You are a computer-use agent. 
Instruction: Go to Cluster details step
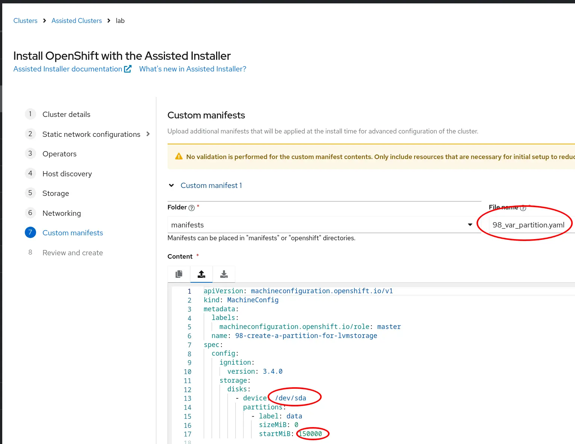click(x=67, y=114)
